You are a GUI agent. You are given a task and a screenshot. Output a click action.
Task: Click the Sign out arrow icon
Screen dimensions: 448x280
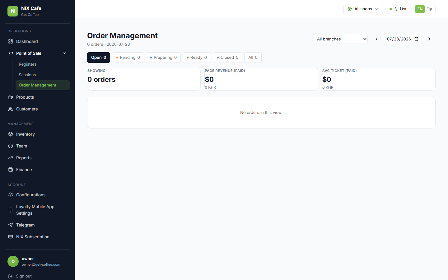tap(10, 276)
